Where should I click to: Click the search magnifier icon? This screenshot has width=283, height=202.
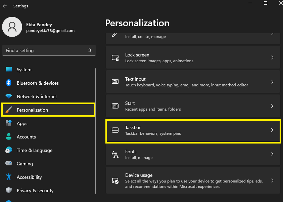tap(90, 50)
